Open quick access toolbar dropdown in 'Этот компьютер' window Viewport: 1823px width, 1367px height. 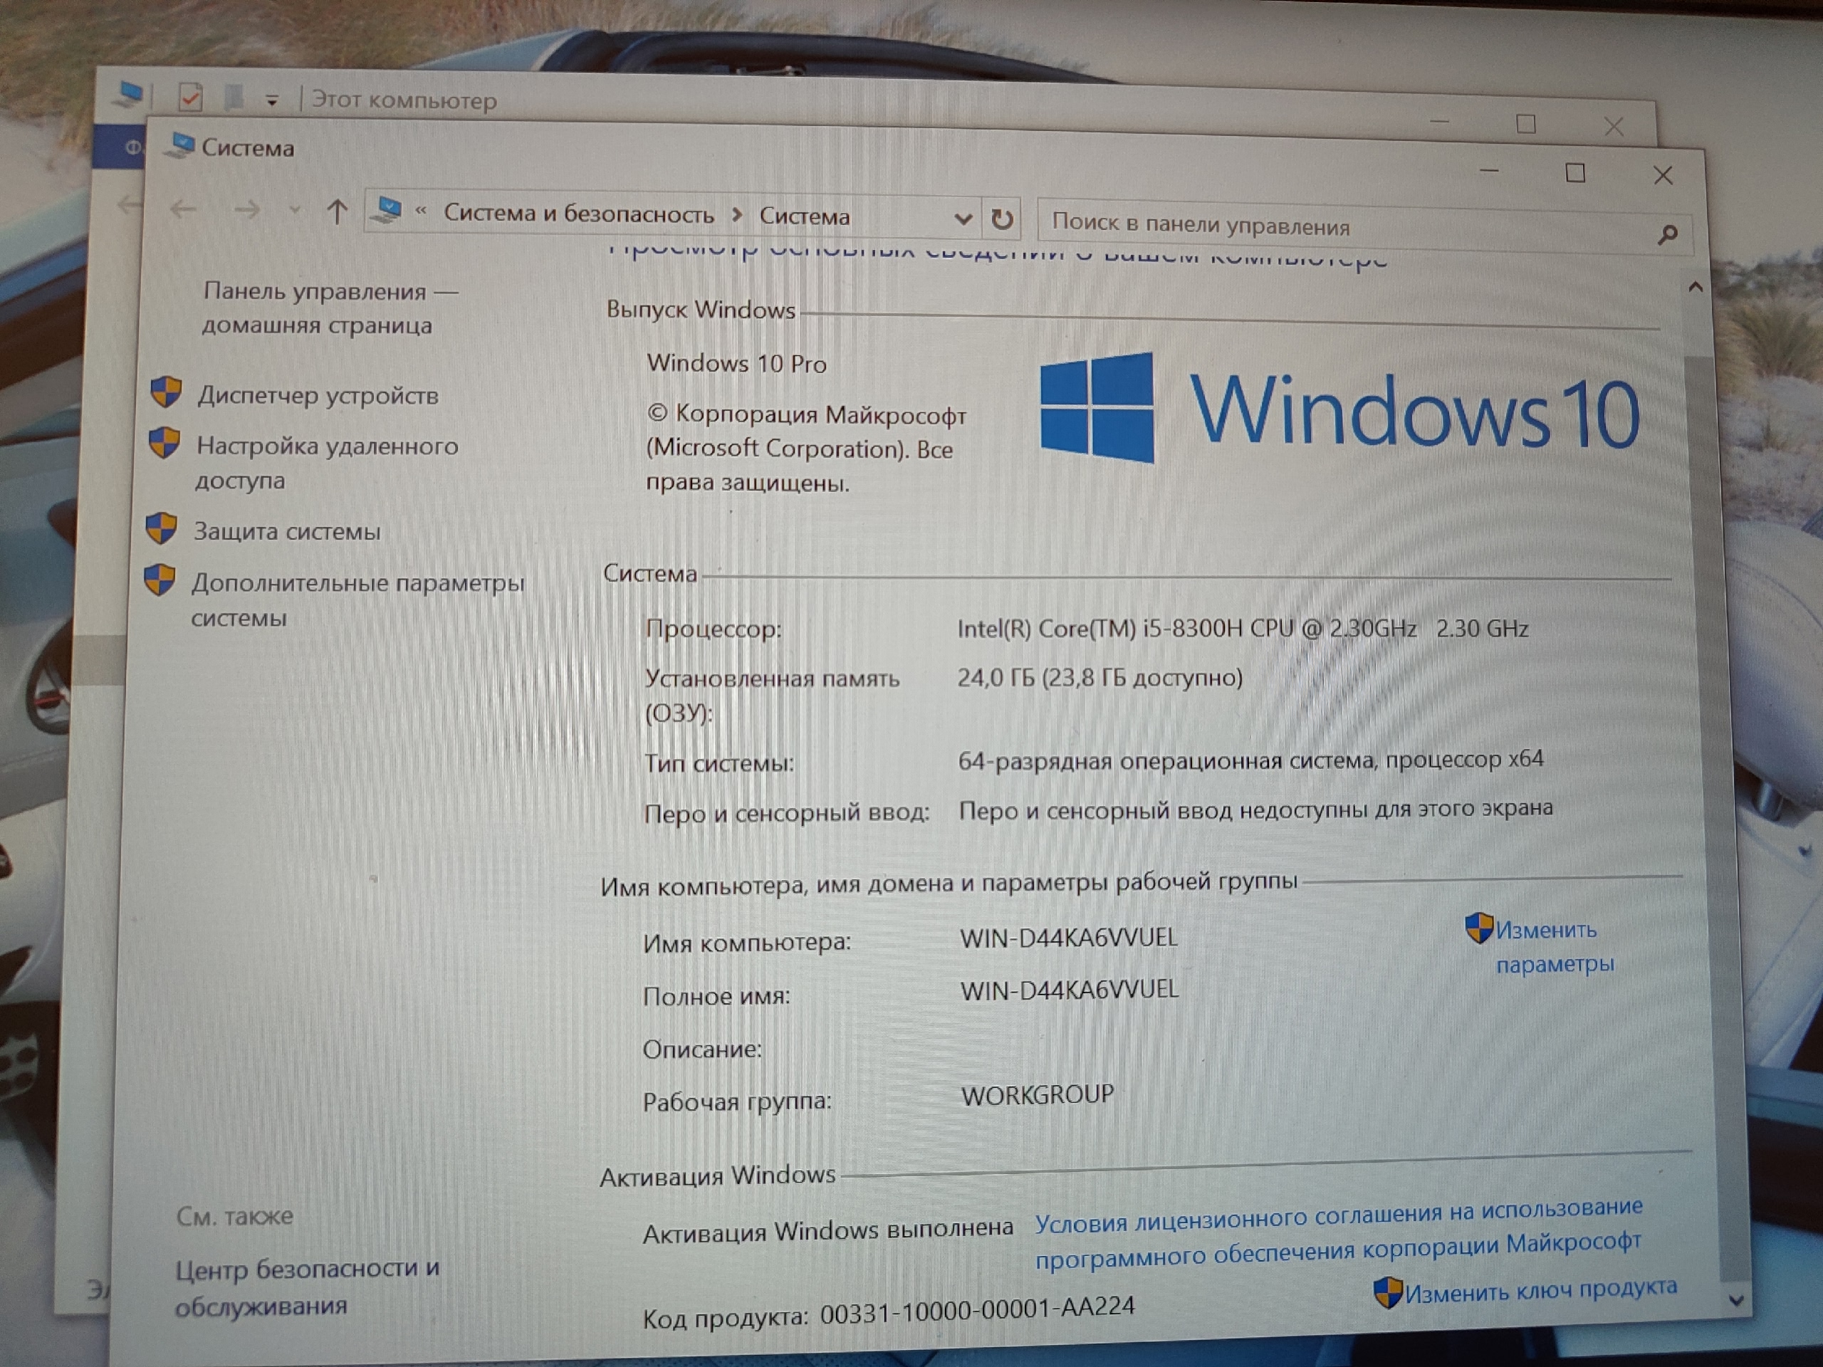pos(271,101)
